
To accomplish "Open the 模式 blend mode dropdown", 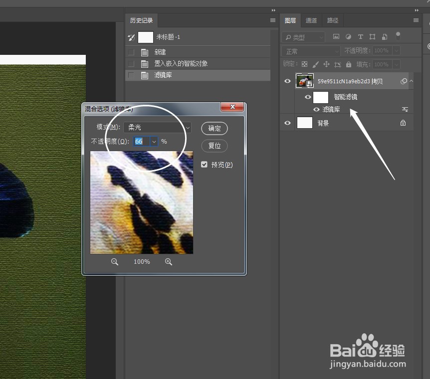I will click(157, 127).
